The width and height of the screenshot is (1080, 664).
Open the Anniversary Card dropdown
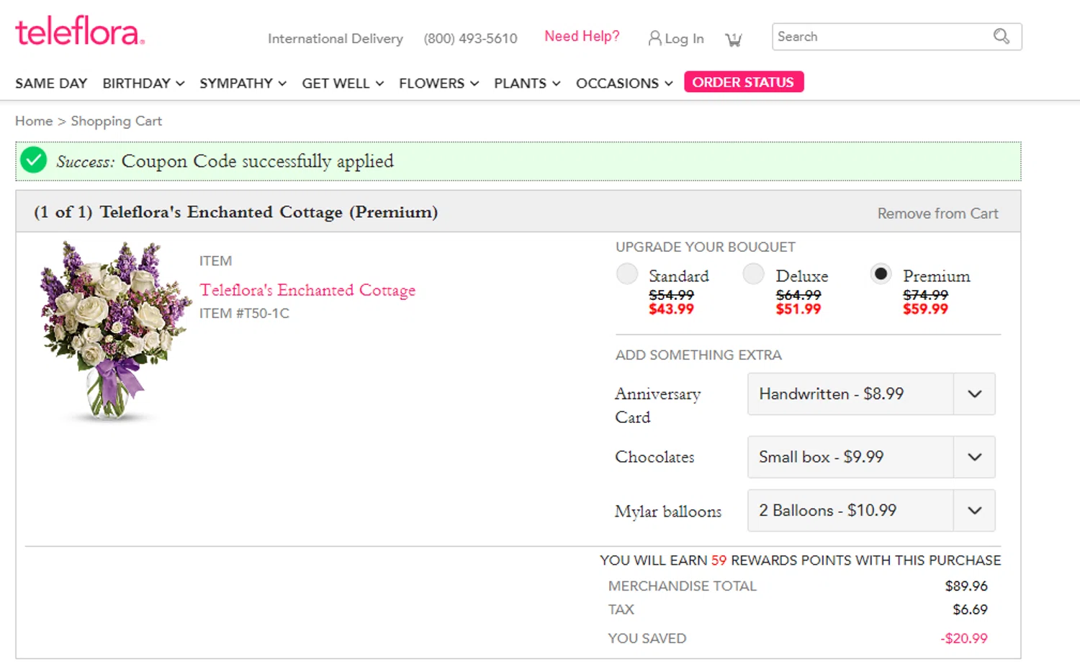[871, 394]
